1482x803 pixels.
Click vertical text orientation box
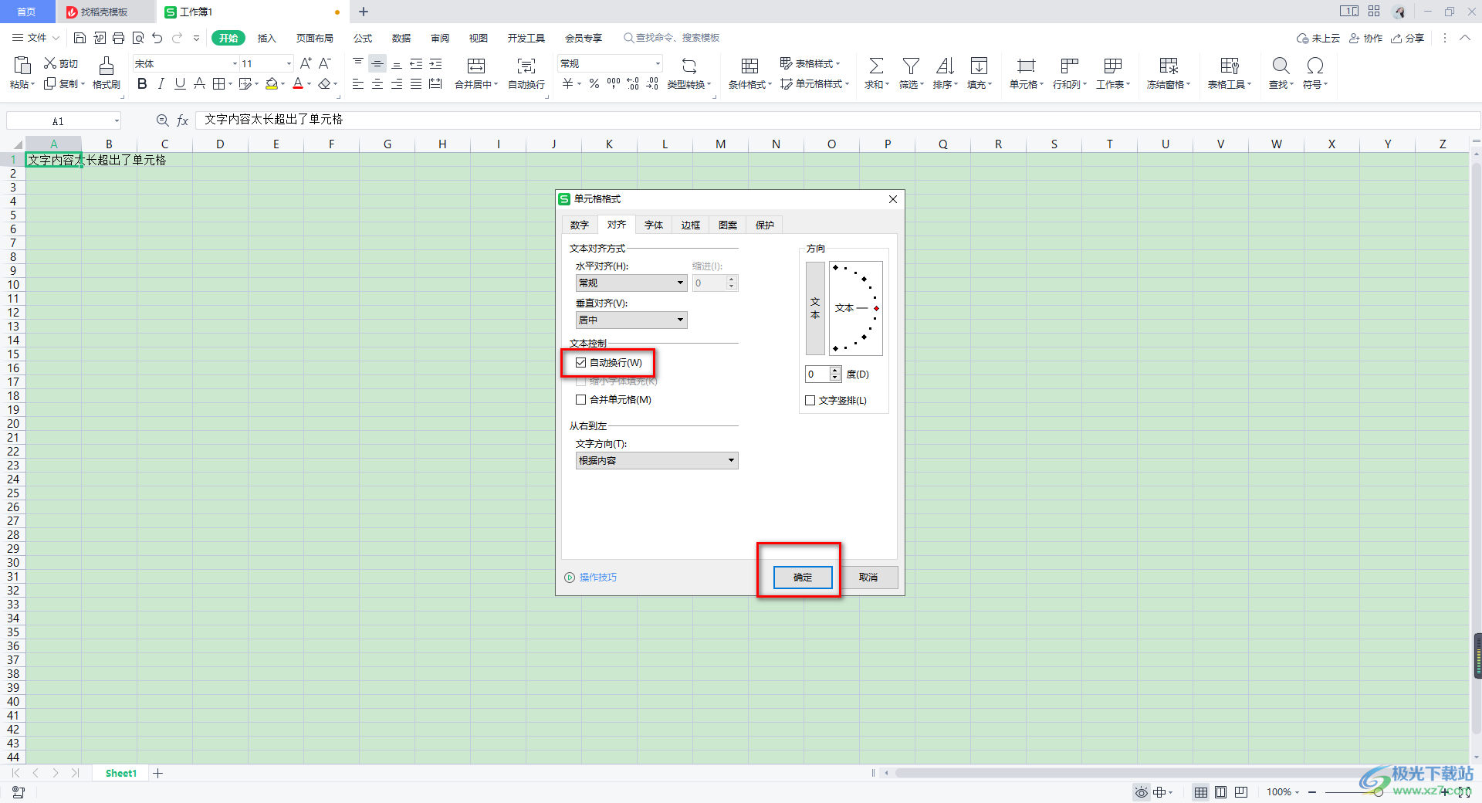coord(815,308)
